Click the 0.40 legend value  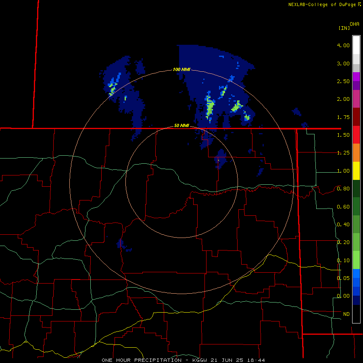(343, 225)
